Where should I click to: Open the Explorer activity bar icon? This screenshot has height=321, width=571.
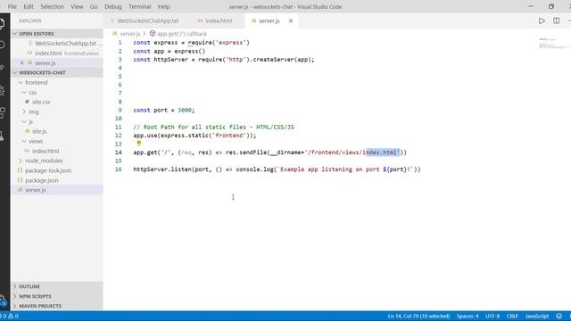coord(2,24)
